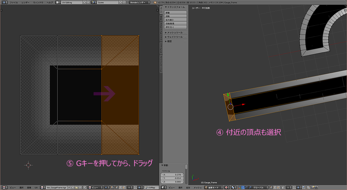Click the Blender logo icon in info header
Screen dimensions: 347x190
click(155, 3)
